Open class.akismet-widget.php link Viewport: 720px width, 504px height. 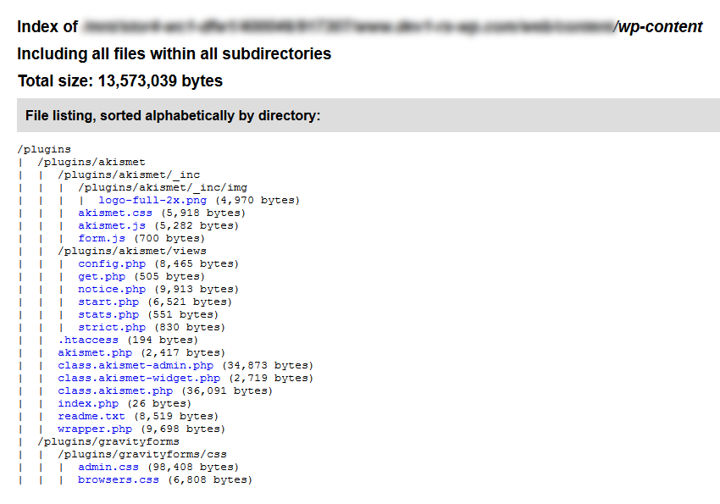[139, 379]
